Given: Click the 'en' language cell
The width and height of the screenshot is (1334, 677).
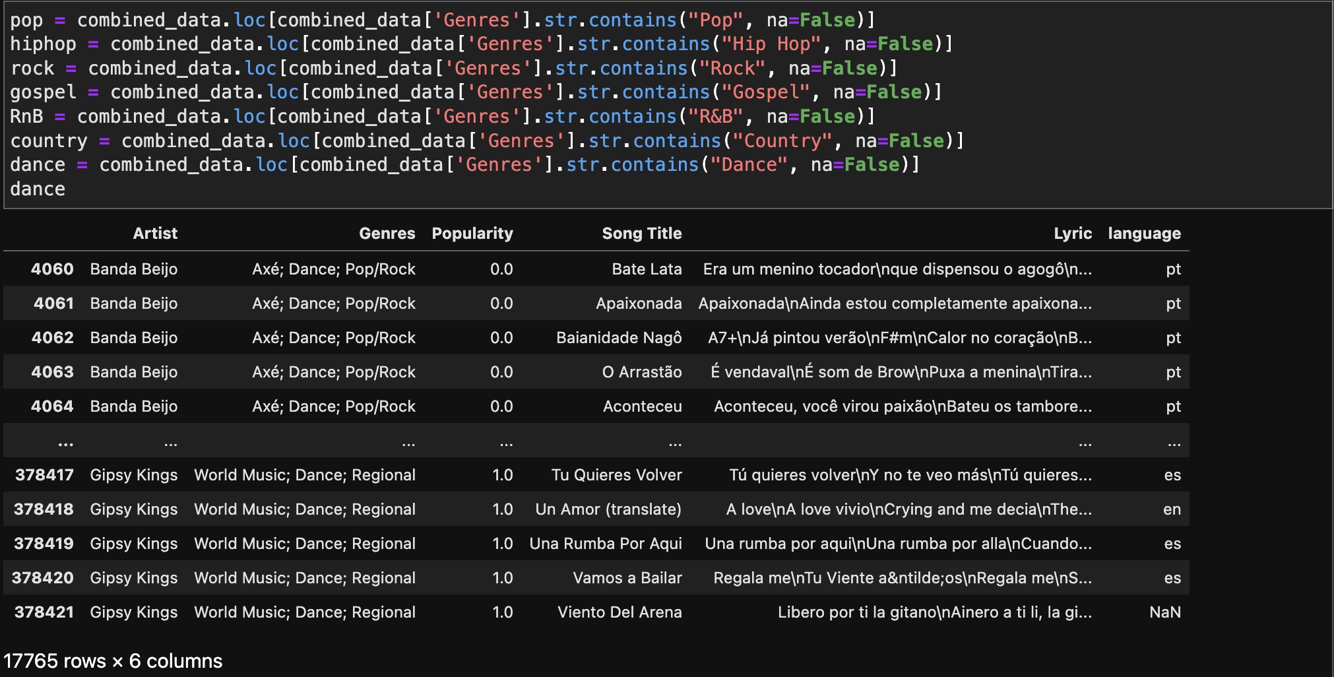Looking at the screenshot, I should 1172,509.
